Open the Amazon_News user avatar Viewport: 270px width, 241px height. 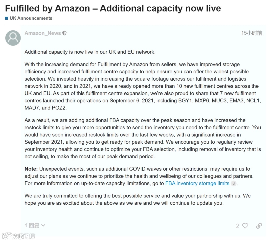[x=13, y=38]
